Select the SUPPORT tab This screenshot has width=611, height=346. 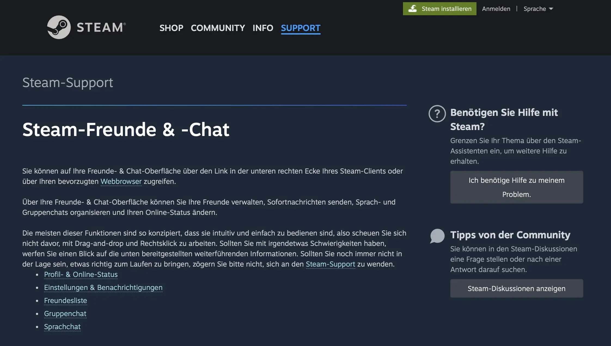click(301, 28)
